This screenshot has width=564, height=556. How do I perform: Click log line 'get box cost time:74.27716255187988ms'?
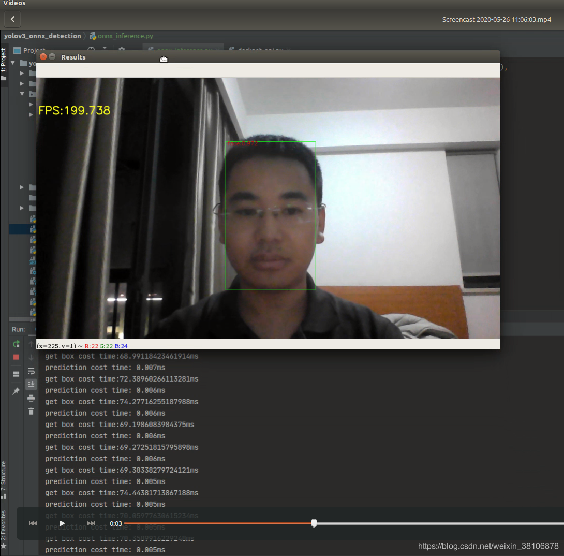(x=122, y=402)
